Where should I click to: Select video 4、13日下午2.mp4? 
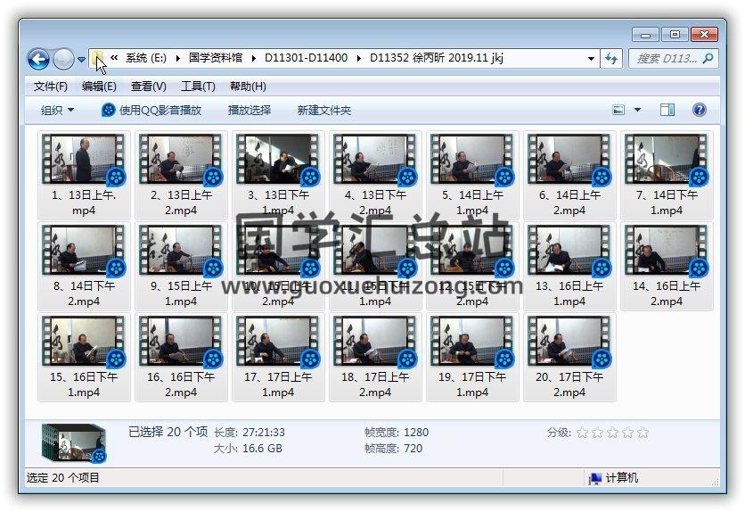(x=375, y=175)
